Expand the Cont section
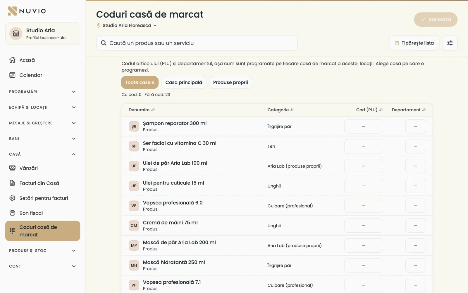The image size is (468, 293). (43, 266)
